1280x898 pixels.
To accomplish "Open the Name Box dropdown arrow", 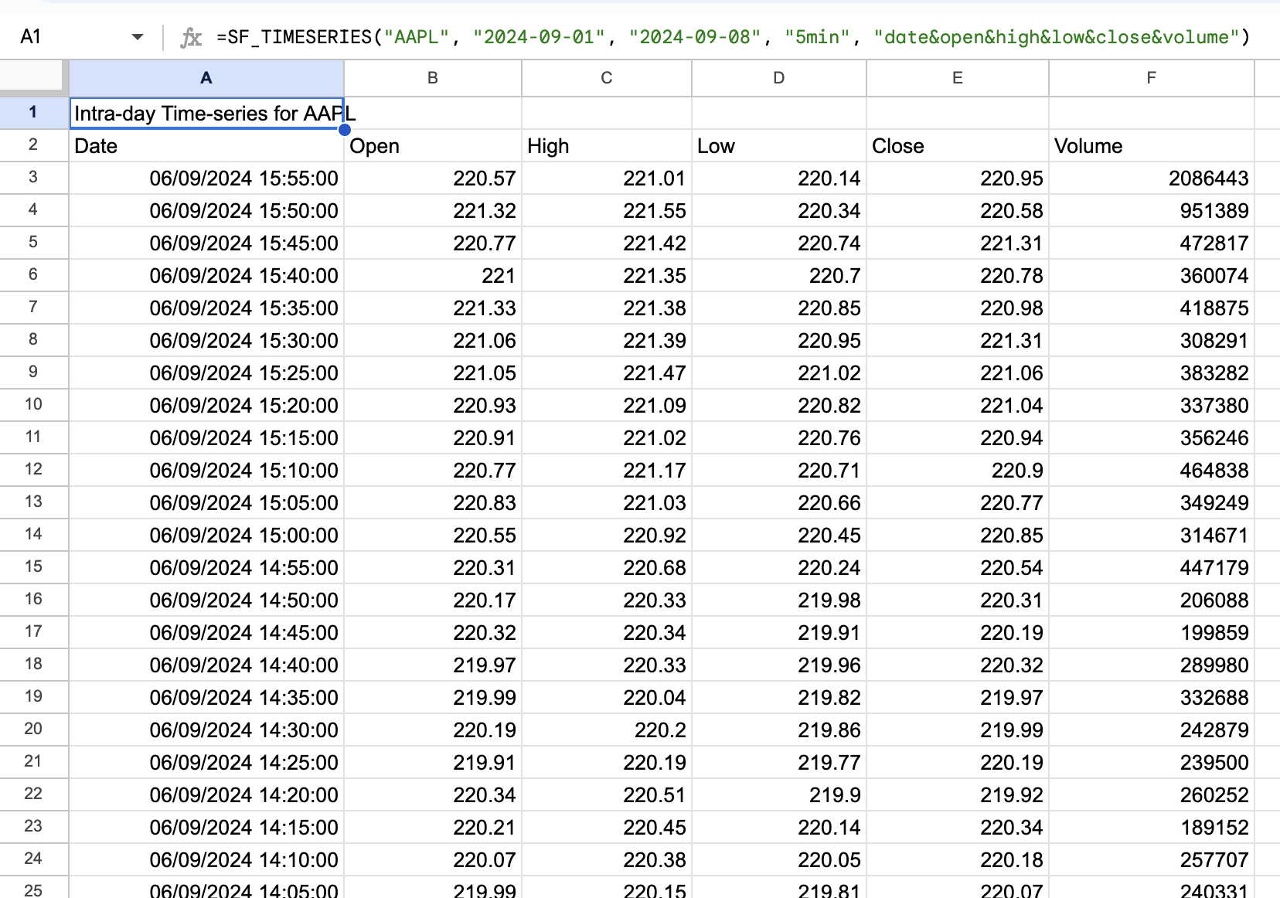I will click(138, 36).
